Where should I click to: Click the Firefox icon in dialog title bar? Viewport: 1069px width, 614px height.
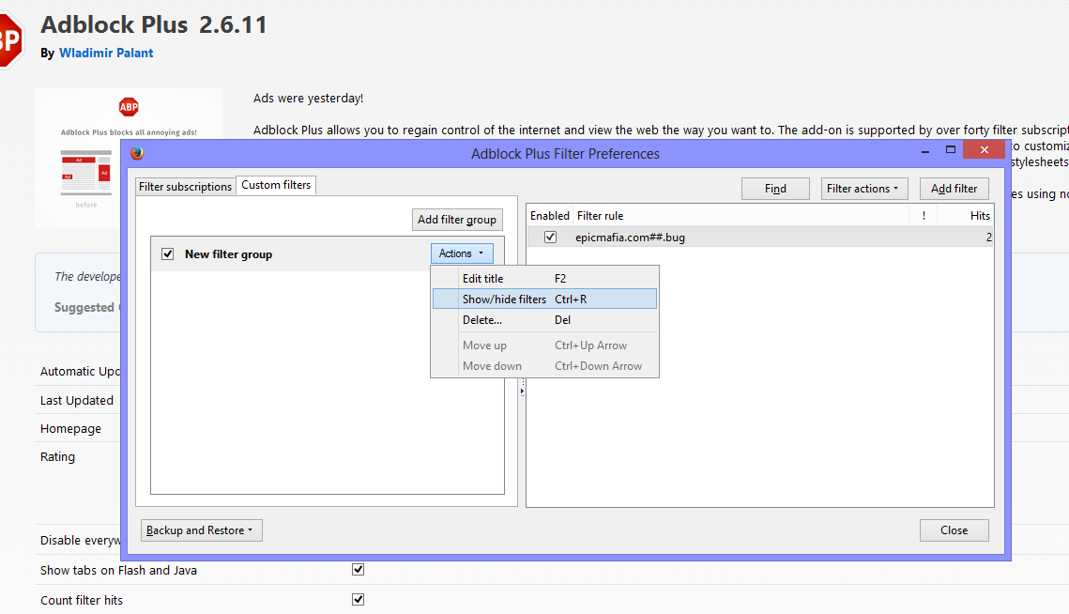click(x=137, y=154)
